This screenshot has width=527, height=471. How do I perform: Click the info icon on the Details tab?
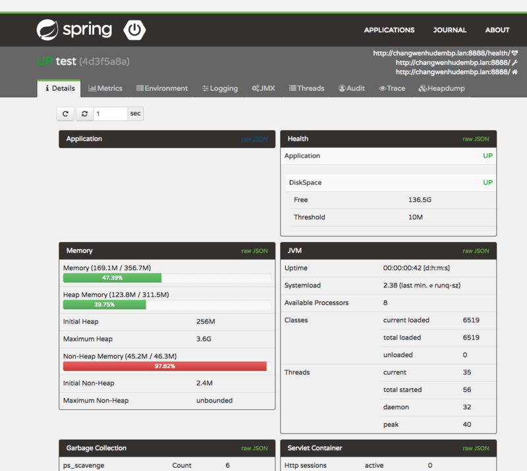point(47,88)
